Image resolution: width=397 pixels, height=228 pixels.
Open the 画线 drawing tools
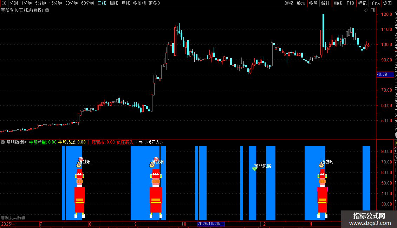(338, 3)
